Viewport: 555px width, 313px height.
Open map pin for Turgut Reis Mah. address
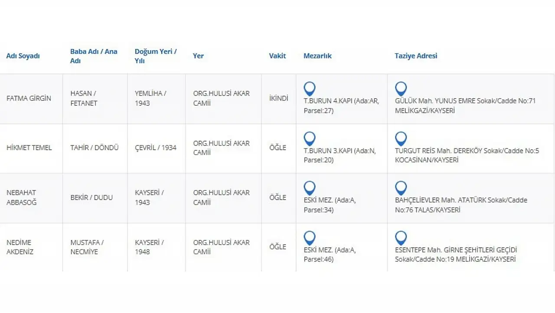401,139
